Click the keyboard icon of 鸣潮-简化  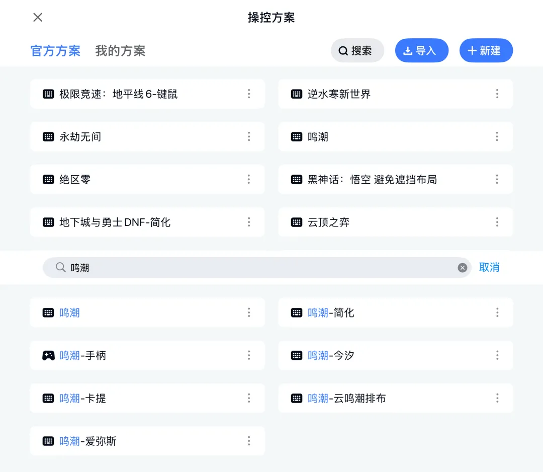297,312
